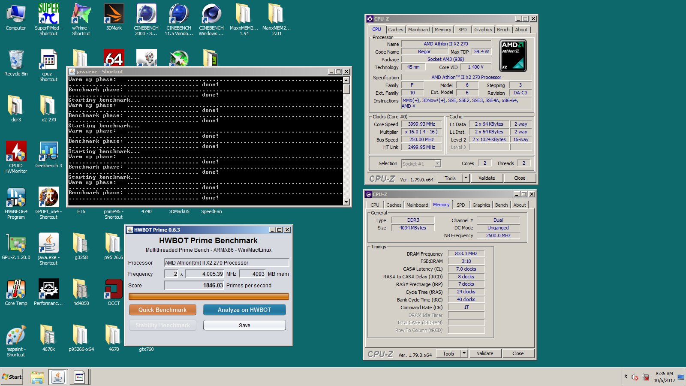Open CINEBENCH 2003 icon
This screenshot has width=686, height=386.
(146, 19)
